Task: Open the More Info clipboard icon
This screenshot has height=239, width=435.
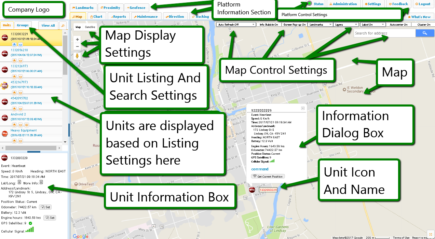Action: point(41,183)
